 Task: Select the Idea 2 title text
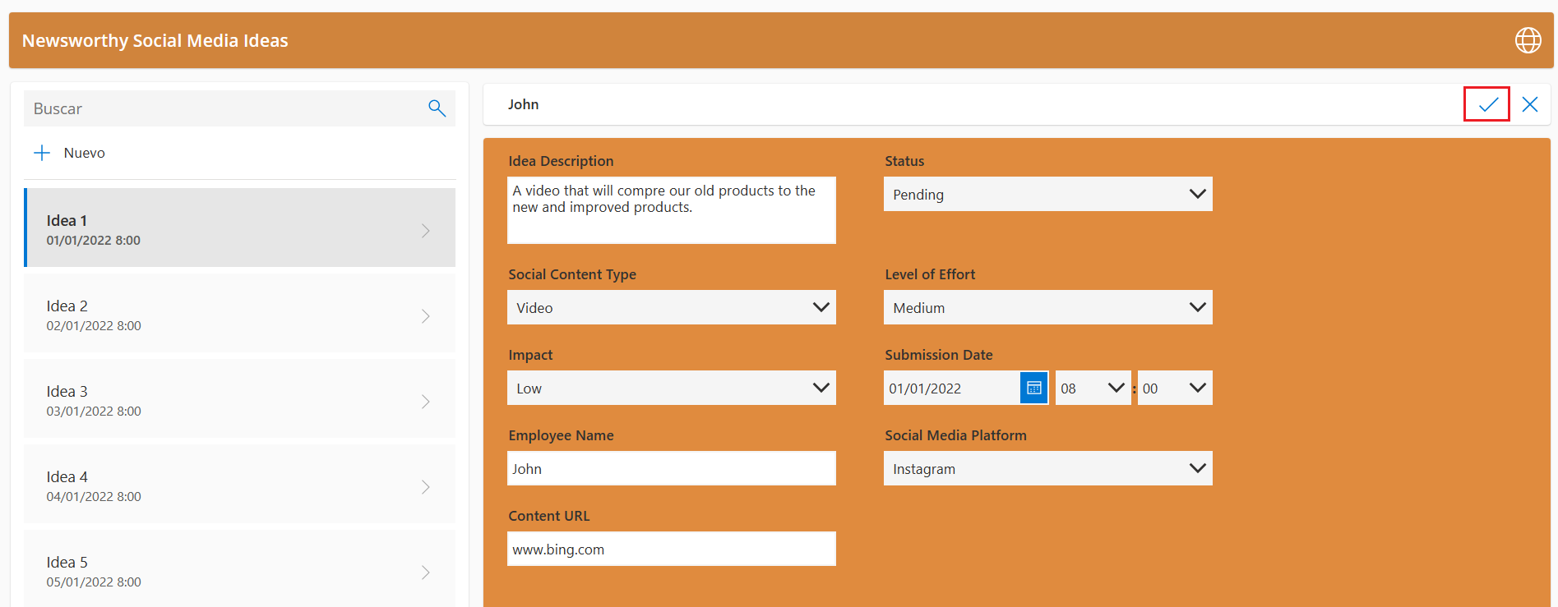pyautogui.click(x=67, y=306)
